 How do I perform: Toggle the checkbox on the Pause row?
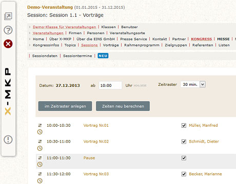[184, 158]
